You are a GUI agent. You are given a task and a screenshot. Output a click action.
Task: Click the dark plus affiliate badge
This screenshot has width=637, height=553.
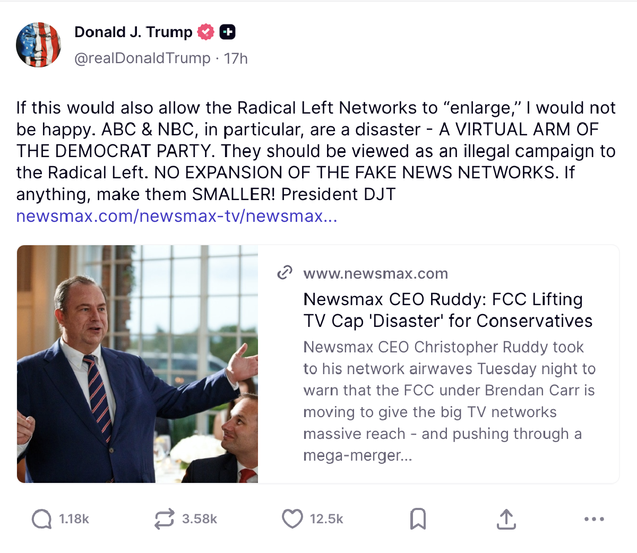(228, 32)
